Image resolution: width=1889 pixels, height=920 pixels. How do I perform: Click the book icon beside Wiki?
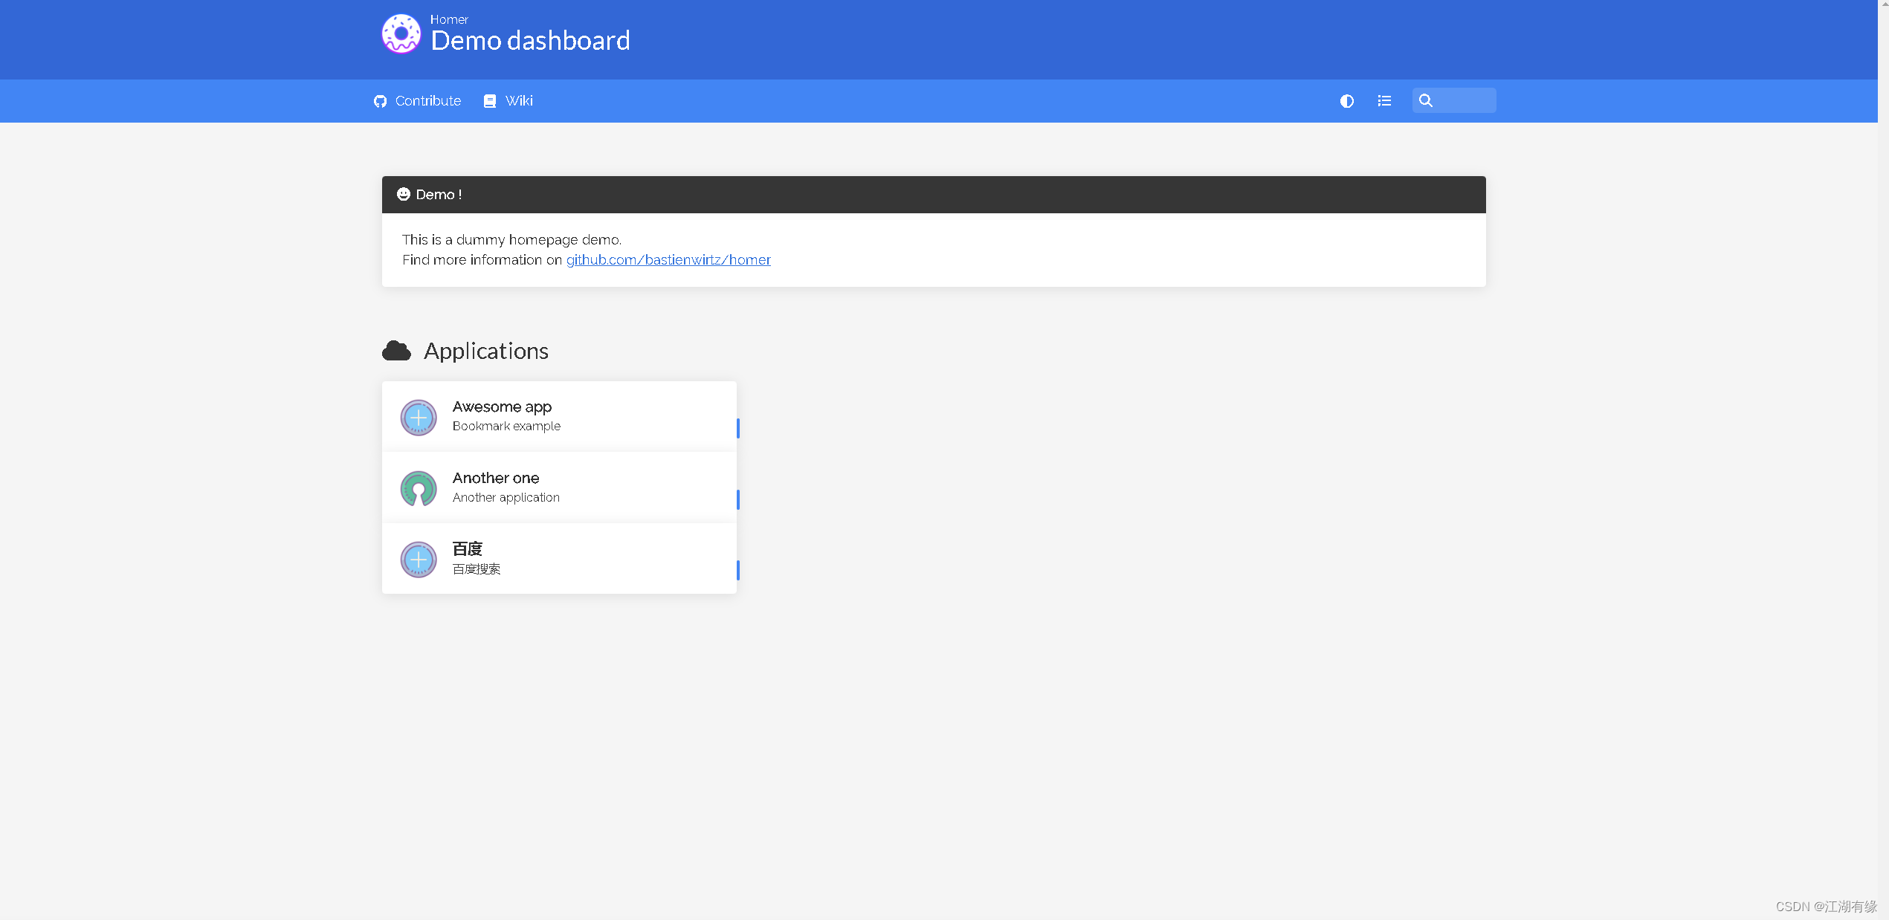point(489,101)
